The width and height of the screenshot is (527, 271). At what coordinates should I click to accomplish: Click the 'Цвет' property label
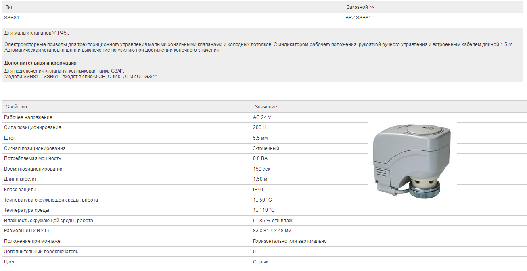9,262
